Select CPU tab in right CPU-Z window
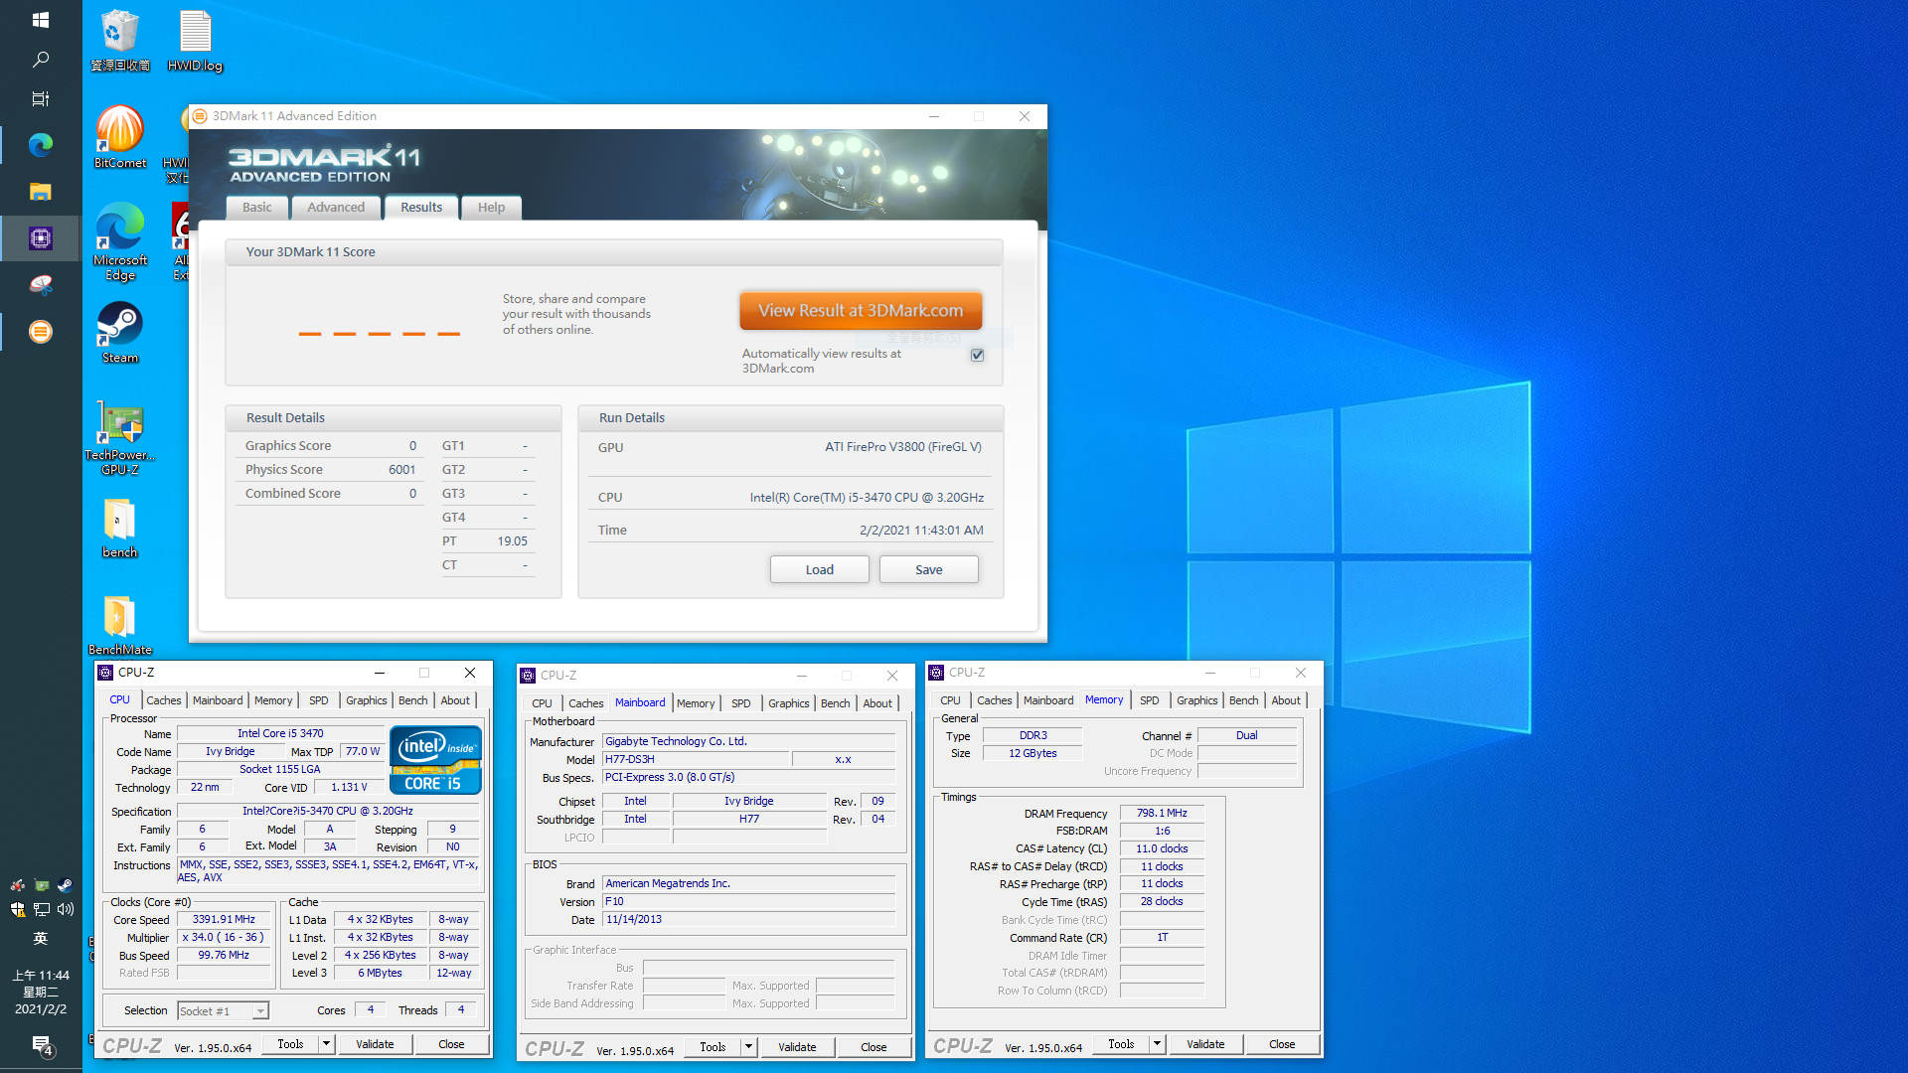Image resolution: width=1908 pixels, height=1073 pixels. click(x=951, y=700)
